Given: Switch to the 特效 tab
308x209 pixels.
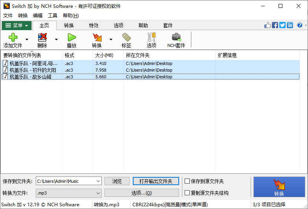Looking at the screenshot, I should point(93,25).
